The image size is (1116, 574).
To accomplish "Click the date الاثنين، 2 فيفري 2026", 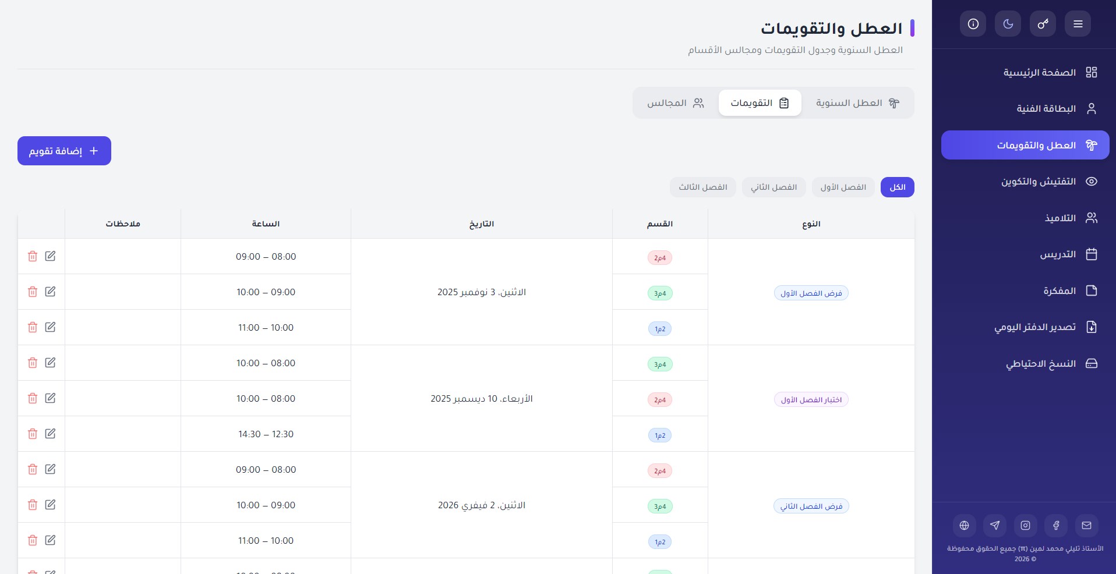I will [482, 505].
